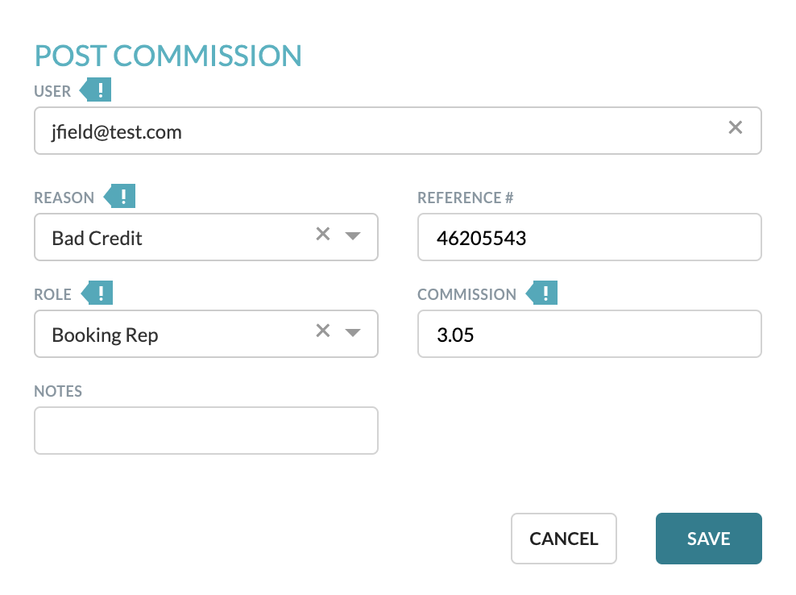Click the Cancel button
Viewport: 796px width, 595px height.
tap(563, 538)
